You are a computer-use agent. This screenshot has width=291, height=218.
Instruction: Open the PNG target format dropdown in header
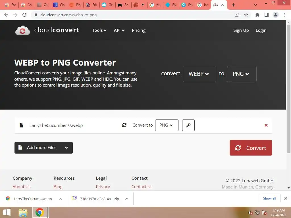pos(242,74)
